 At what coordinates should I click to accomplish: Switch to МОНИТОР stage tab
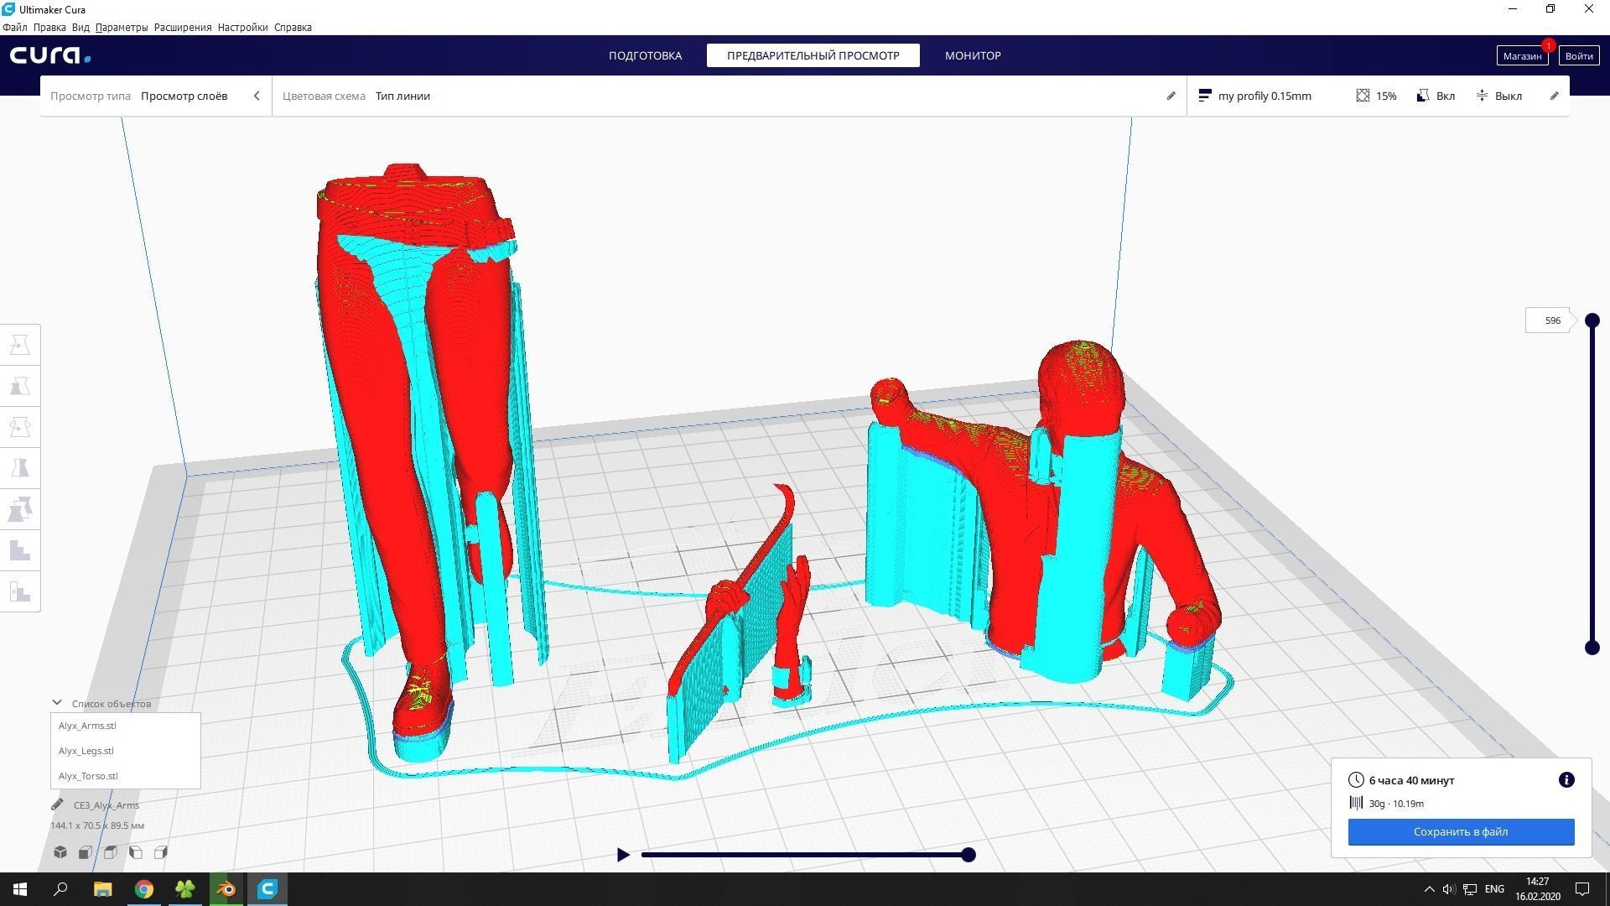click(x=973, y=55)
